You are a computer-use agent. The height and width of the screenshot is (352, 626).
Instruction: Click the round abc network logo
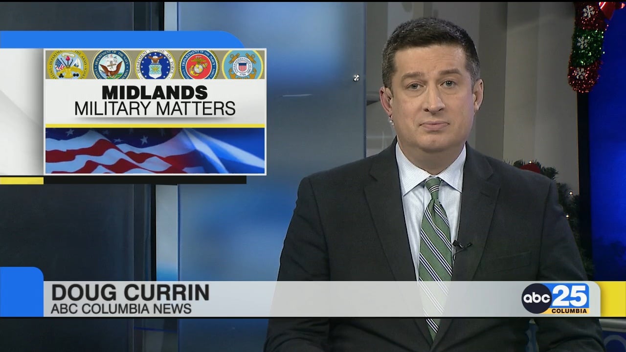536,298
